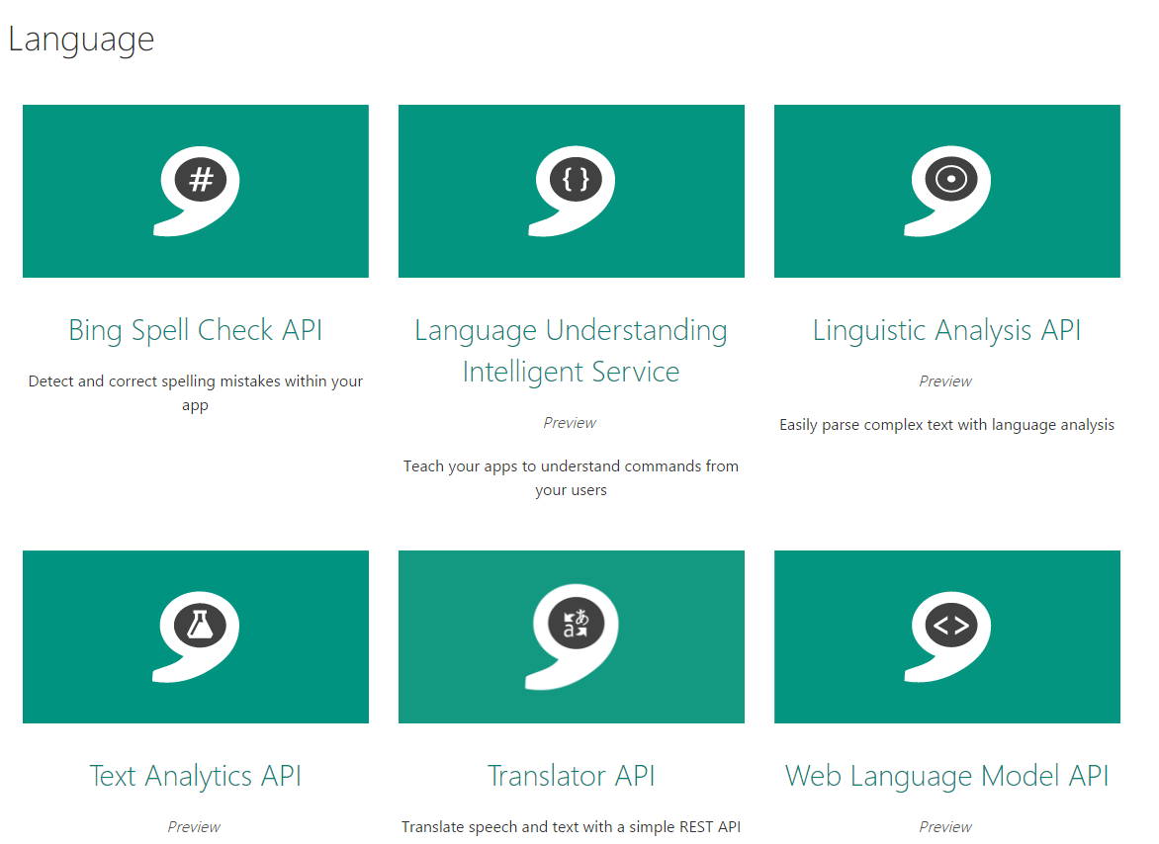
Task: Click the Web Language Model angle-brackets icon
Action: [946, 636]
